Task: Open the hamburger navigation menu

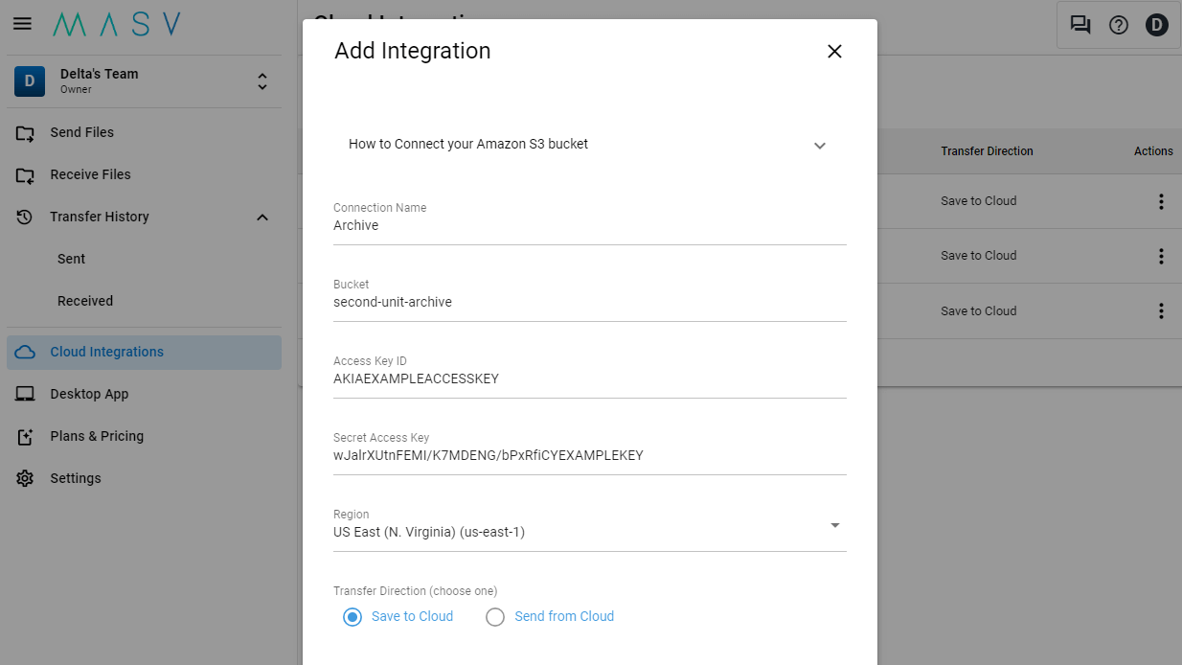Action: click(22, 24)
